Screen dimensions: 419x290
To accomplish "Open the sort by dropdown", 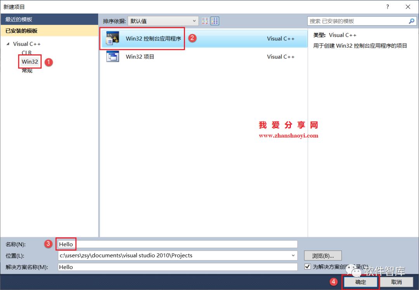I will [163, 21].
